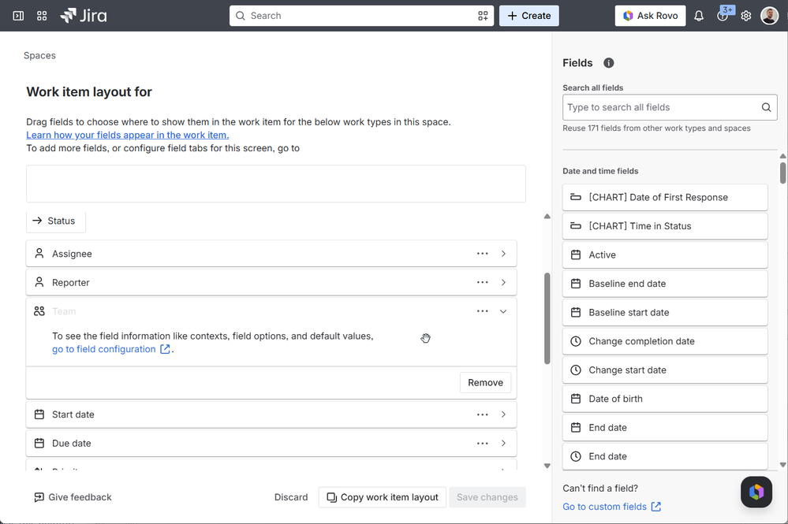The image size is (788, 524).
Task: Select the Active field
Action: click(665, 255)
